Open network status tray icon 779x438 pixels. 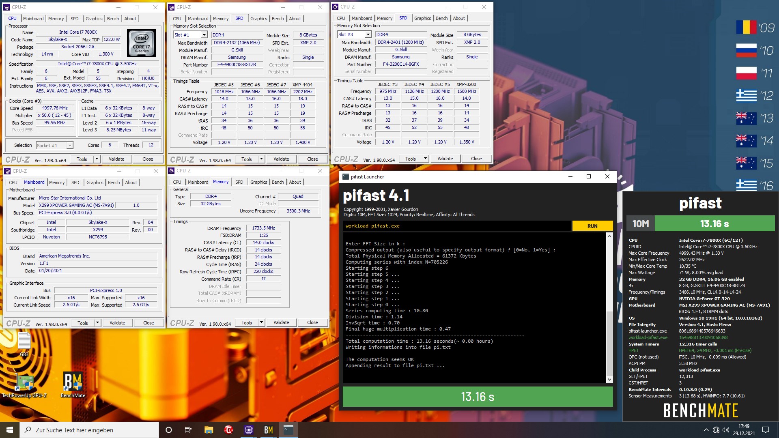tap(716, 430)
